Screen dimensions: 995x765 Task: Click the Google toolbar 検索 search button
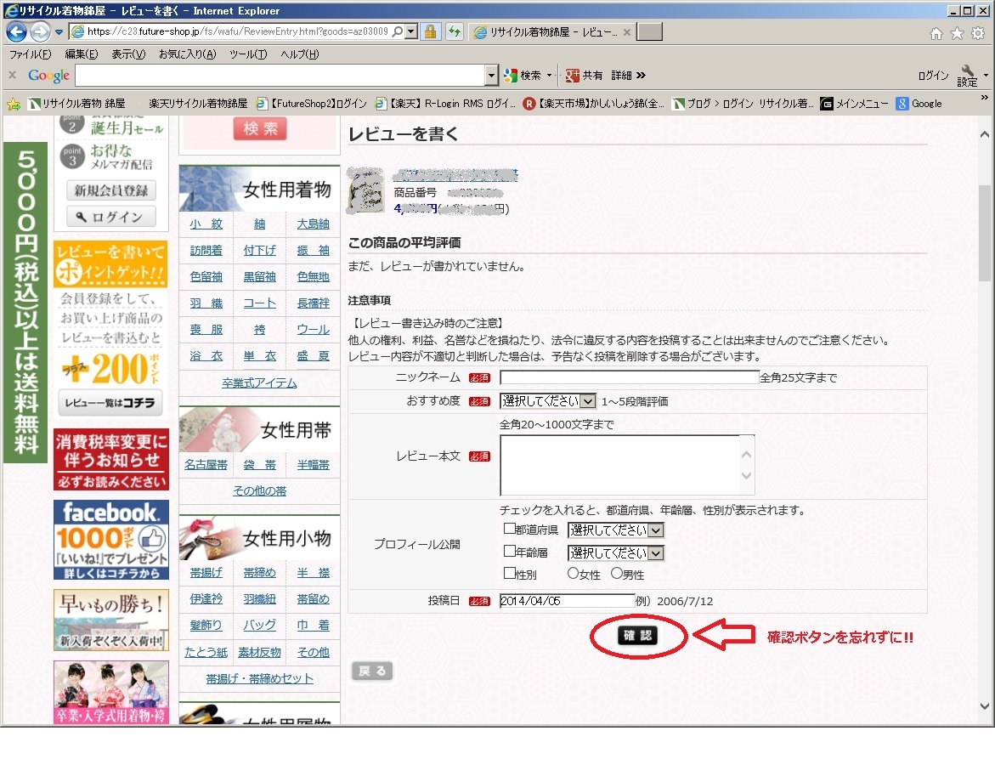pos(527,76)
